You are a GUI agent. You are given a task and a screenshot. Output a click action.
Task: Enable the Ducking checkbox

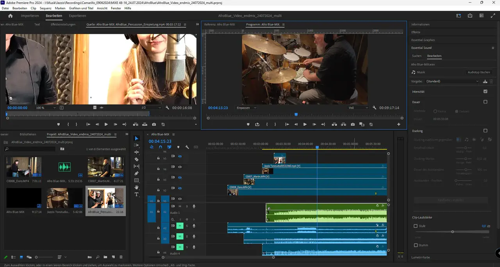pyautogui.click(x=485, y=131)
